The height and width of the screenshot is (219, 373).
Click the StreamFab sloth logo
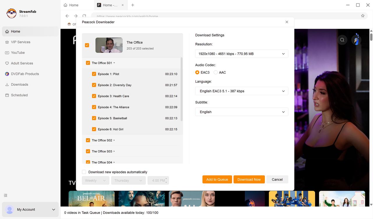coord(11,13)
